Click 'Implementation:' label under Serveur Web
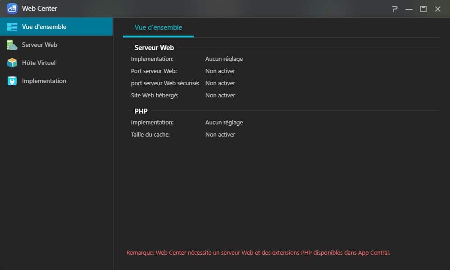 pos(152,59)
